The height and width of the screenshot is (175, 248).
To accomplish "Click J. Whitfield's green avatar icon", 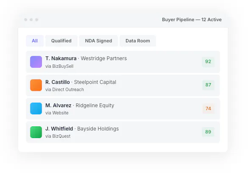I will coord(36,132).
